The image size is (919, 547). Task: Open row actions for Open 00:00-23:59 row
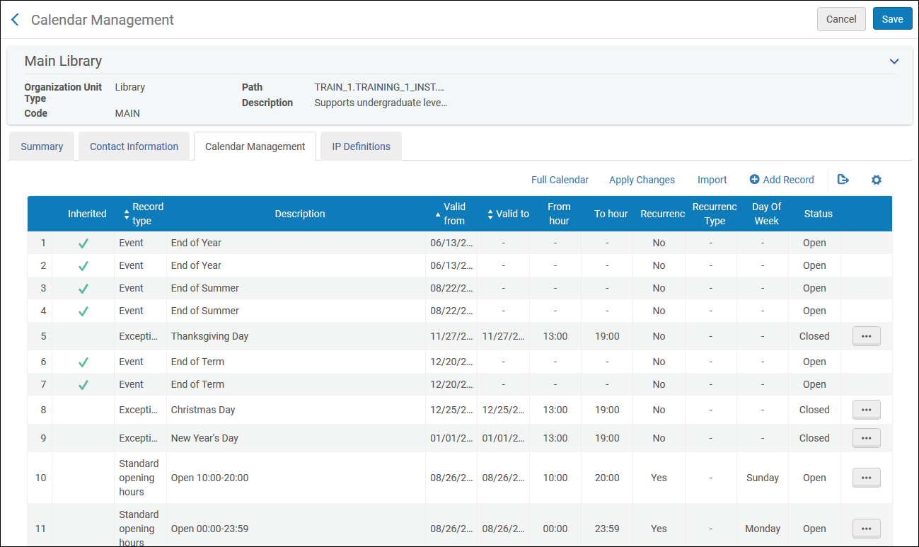[867, 529]
